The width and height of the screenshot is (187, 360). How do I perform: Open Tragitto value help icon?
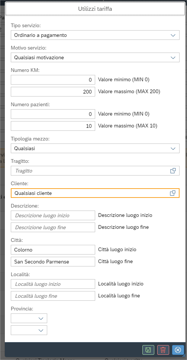click(173, 171)
